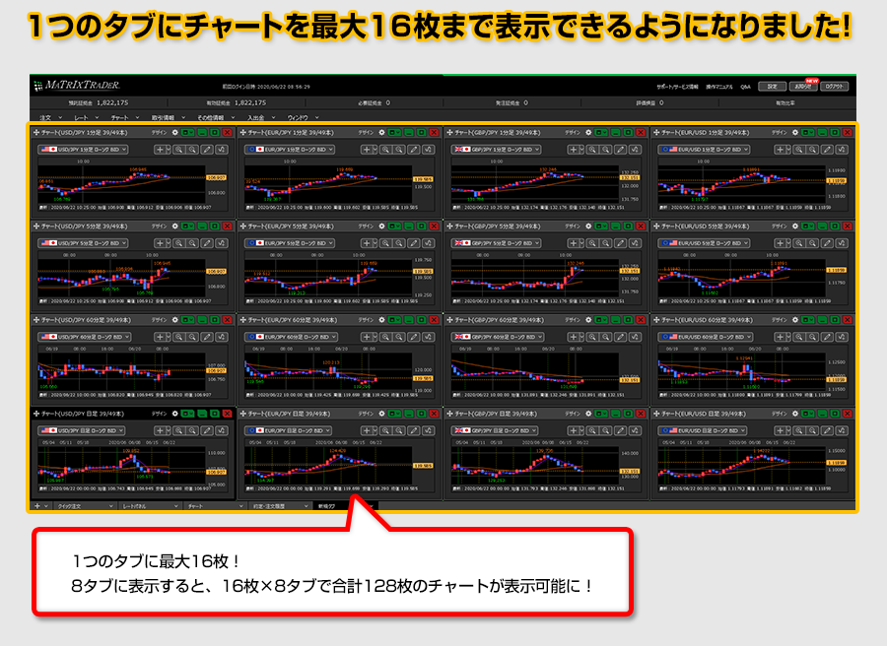Click the ログアウト button
The width and height of the screenshot is (887, 646).
pos(835,87)
